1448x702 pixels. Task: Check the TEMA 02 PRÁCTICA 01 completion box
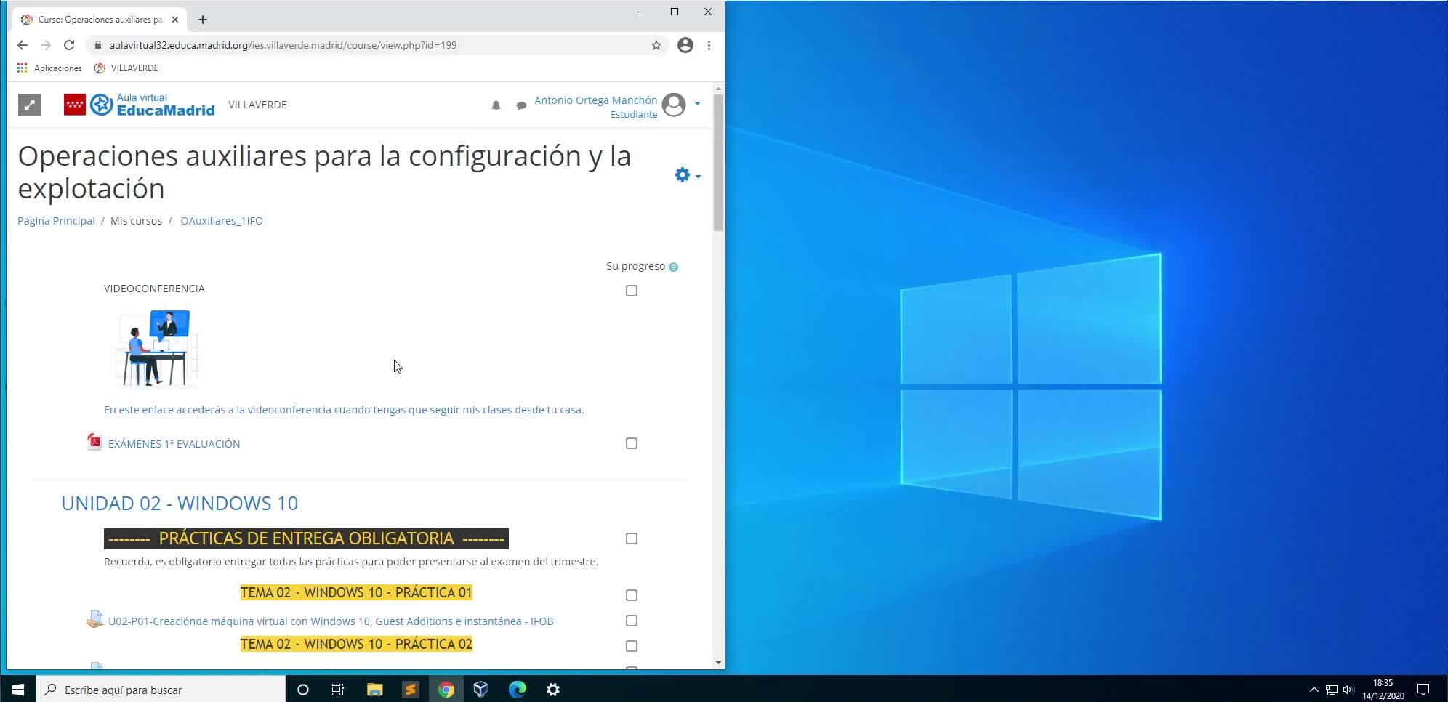point(632,595)
